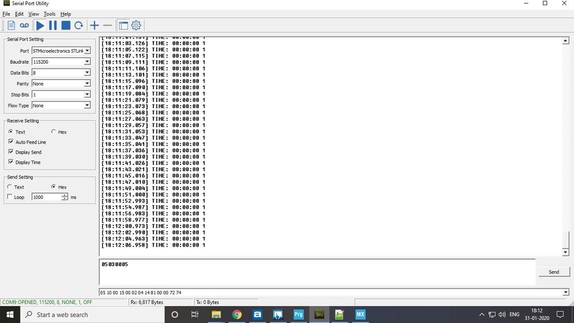Viewport: 574px width, 323px height.
Task: Toggle the side panel layout icon
Action: [x=124, y=25]
